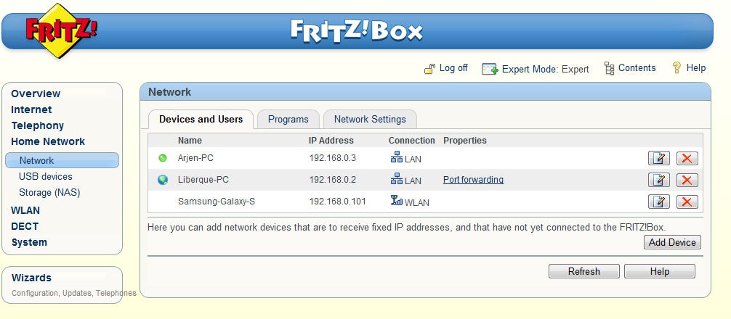This screenshot has width=731, height=319.
Task: Edit the Arjen-PC device entry
Action: pyautogui.click(x=659, y=158)
